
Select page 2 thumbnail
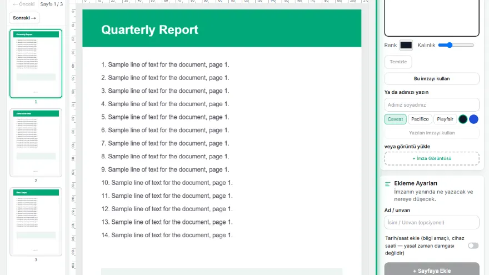[36, 142]
